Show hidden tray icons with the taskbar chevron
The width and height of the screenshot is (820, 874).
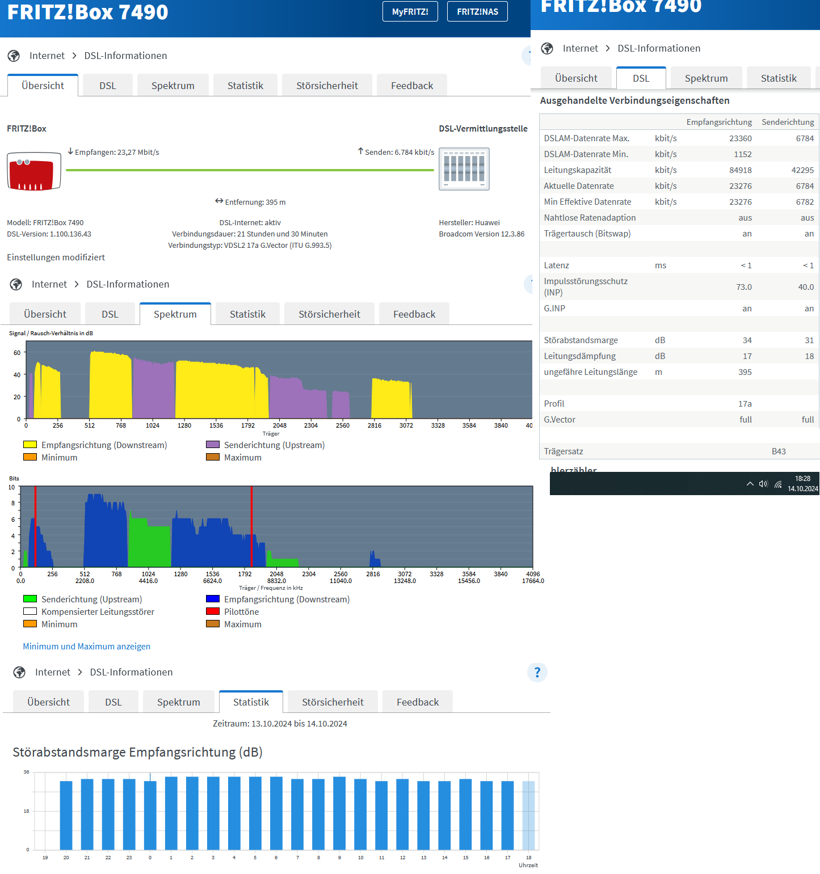(x=750, y=484)
